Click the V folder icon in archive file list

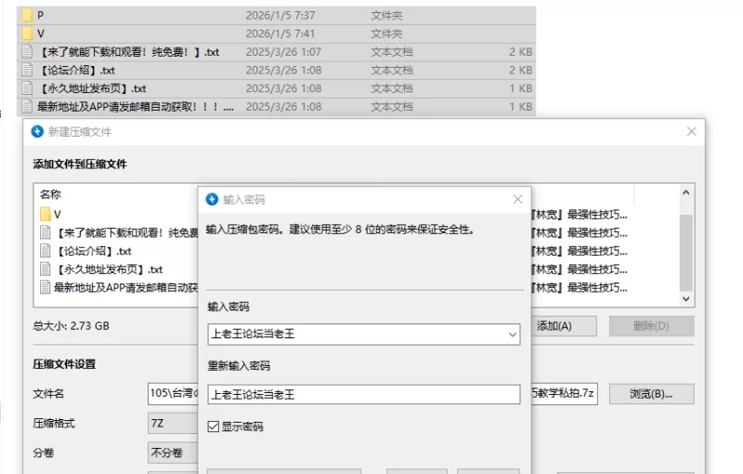point(45,215)
